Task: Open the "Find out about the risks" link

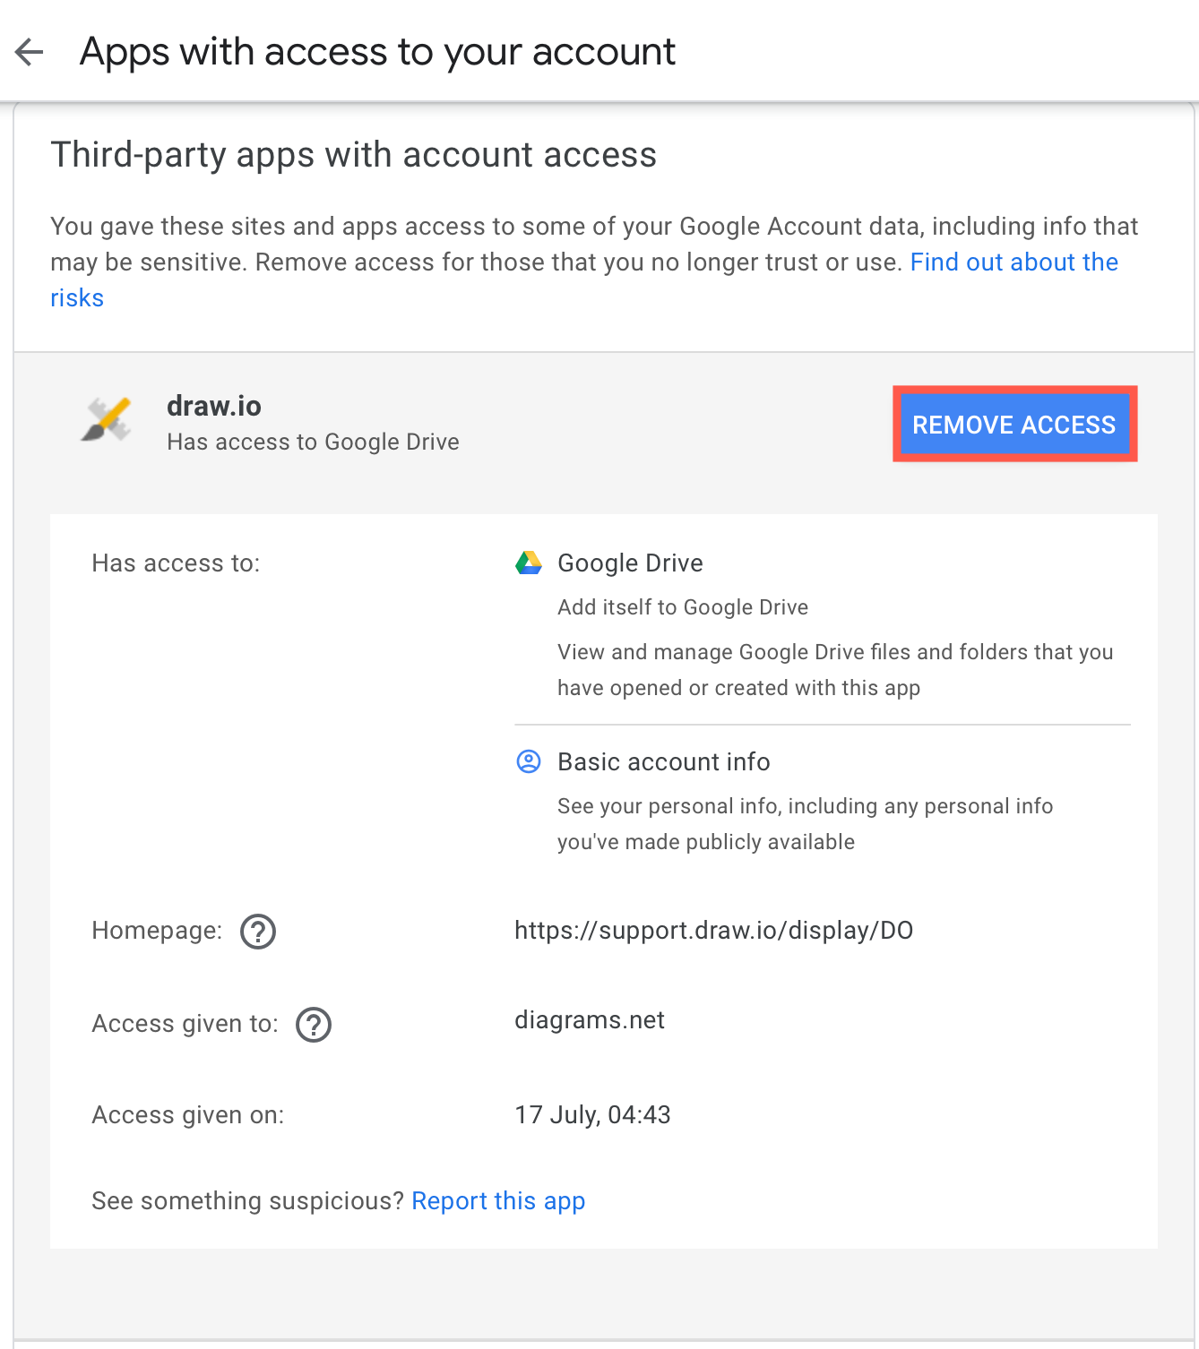Action: tap(1013, 262)
